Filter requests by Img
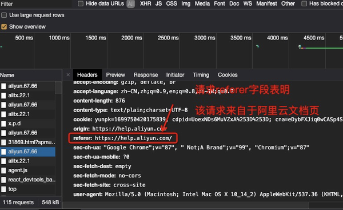 (x=186, y=4)
